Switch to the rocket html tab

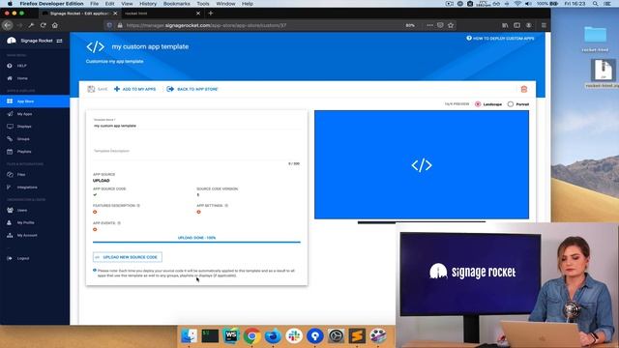click(162, 14)
